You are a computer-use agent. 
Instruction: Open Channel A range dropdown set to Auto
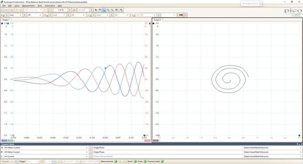[x=15, y=15]
